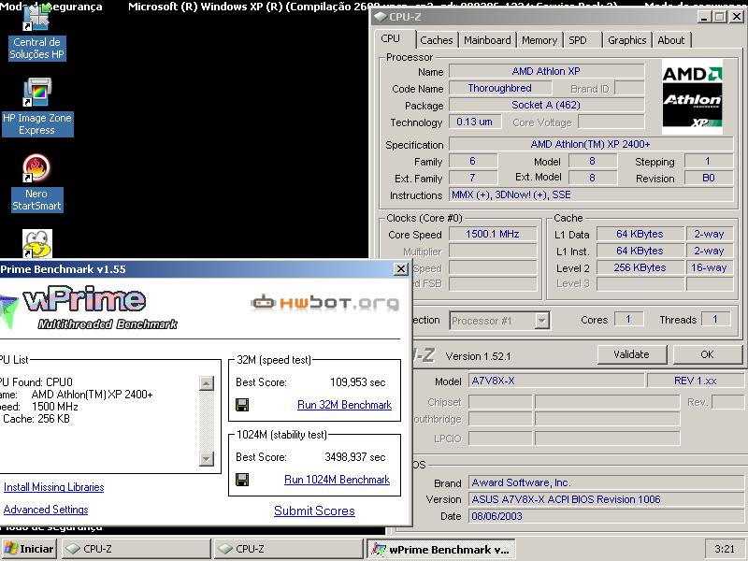Image resolution: width=748 pixels, height=561 pixels.
Task: Run the 1024M Benchmark link
Action: click(338, 480)
